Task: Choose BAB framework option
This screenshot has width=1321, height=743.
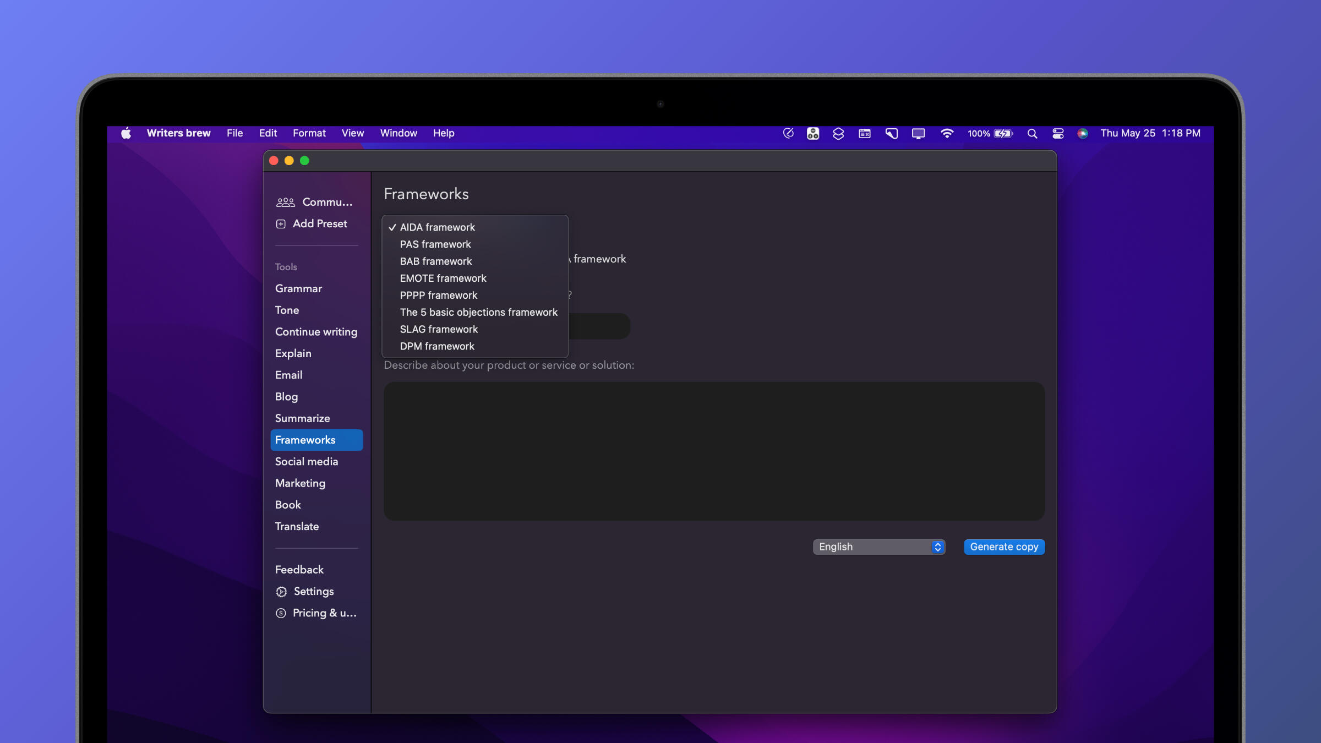Action: coord(474,261)
